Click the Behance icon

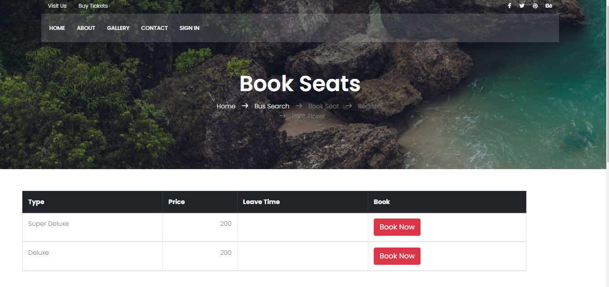(549, 6)
